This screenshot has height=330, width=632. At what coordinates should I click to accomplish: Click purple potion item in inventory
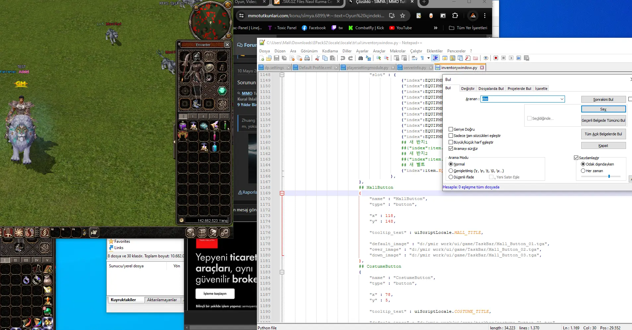[x=183, y=126]
